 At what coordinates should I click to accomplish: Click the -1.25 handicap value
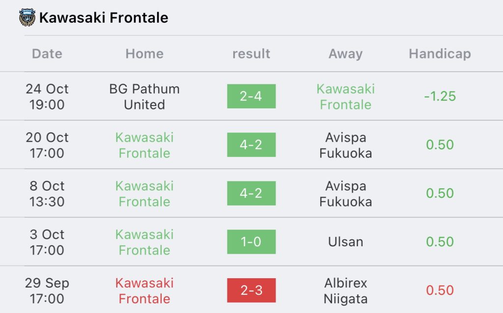tap(440, 96)
